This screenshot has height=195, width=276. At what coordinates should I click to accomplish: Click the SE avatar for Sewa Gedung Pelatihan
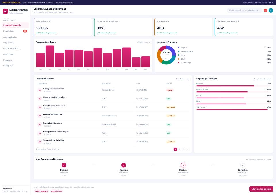click(x=40, y=142)
